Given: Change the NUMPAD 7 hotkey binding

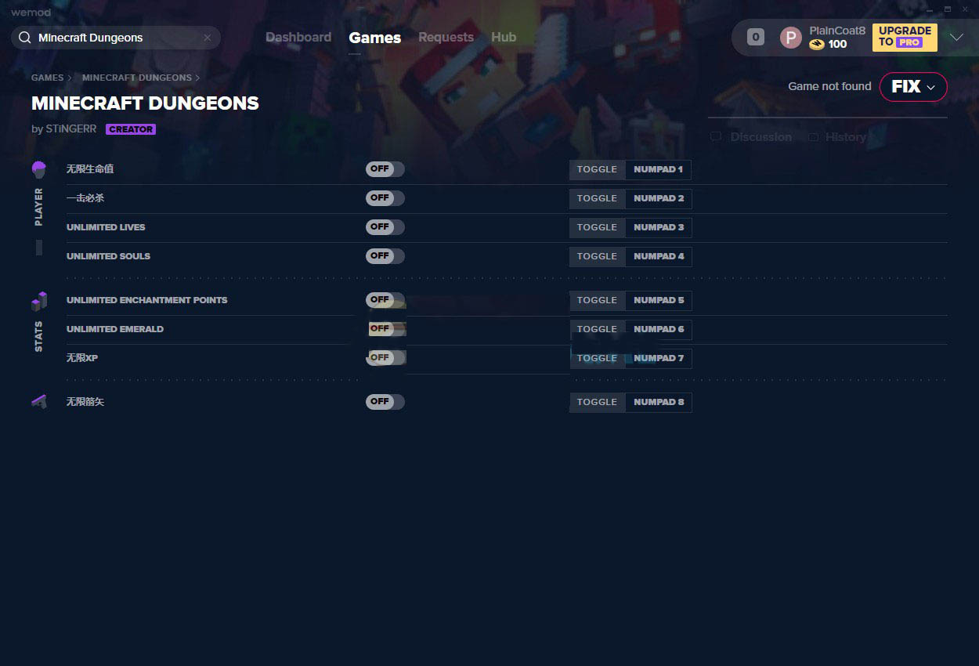Looking at the screenshot, I should pyautogui.click(x=659, y=358).
